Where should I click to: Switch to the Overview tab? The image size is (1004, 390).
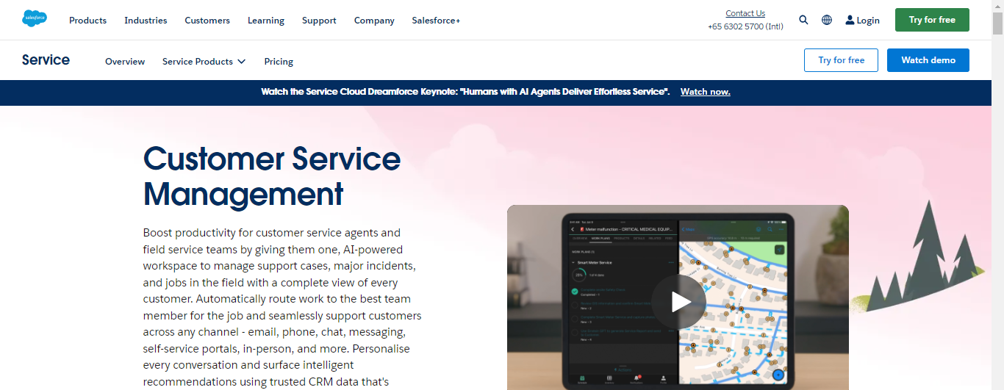coord(125,61)
